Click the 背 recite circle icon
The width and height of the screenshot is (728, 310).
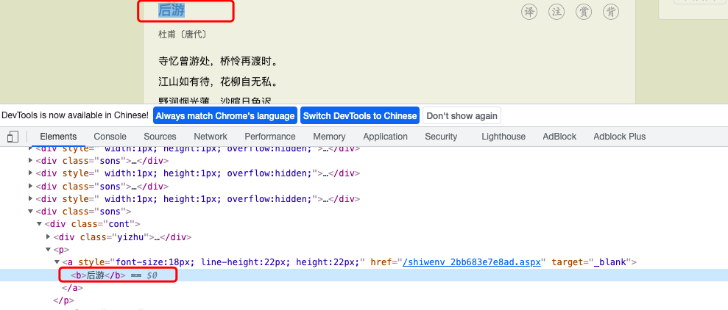(x=611, y=12)
